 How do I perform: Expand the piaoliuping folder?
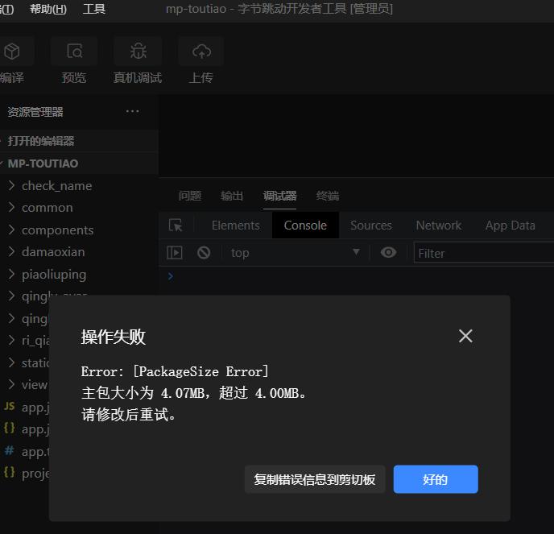click(x=54, y=274)
